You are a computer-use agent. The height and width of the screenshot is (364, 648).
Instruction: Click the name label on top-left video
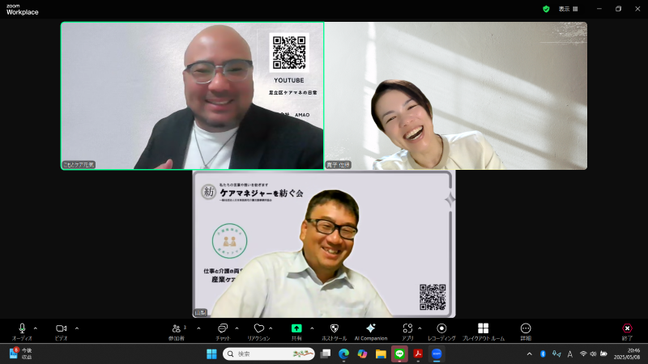point(79,165)
